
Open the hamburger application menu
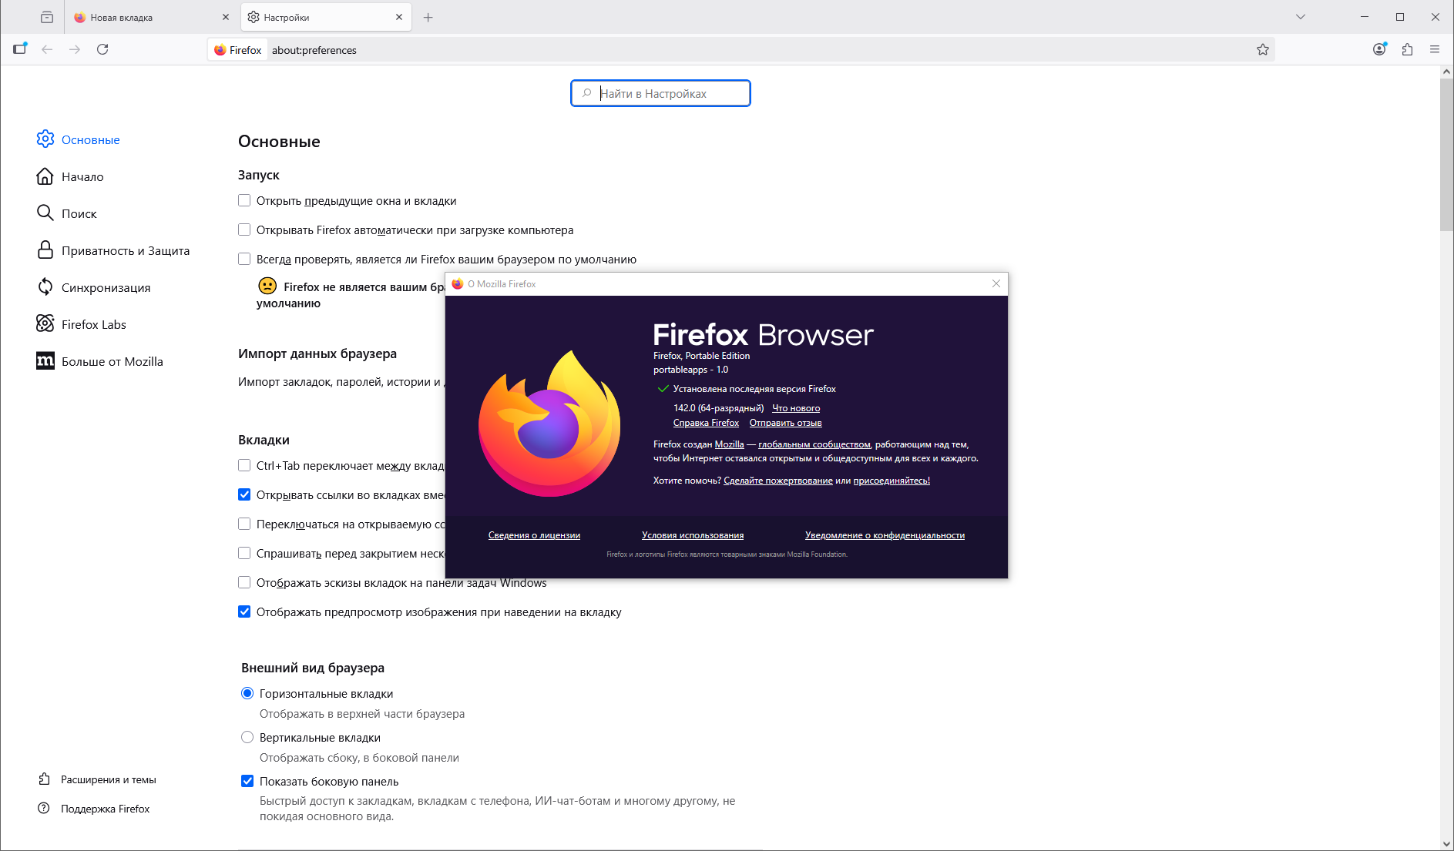(1435, 49)
